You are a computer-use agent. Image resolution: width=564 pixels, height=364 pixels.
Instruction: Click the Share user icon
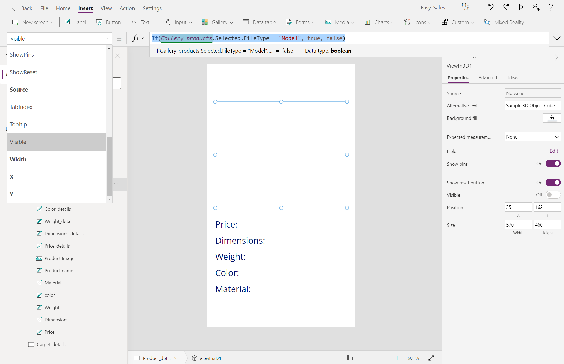(x=536, y=7)
